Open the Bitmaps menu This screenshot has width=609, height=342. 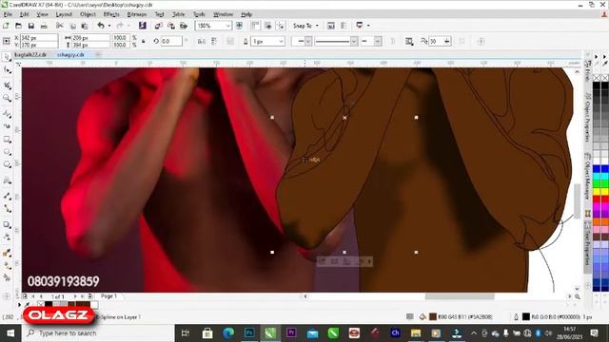[137, 14]
